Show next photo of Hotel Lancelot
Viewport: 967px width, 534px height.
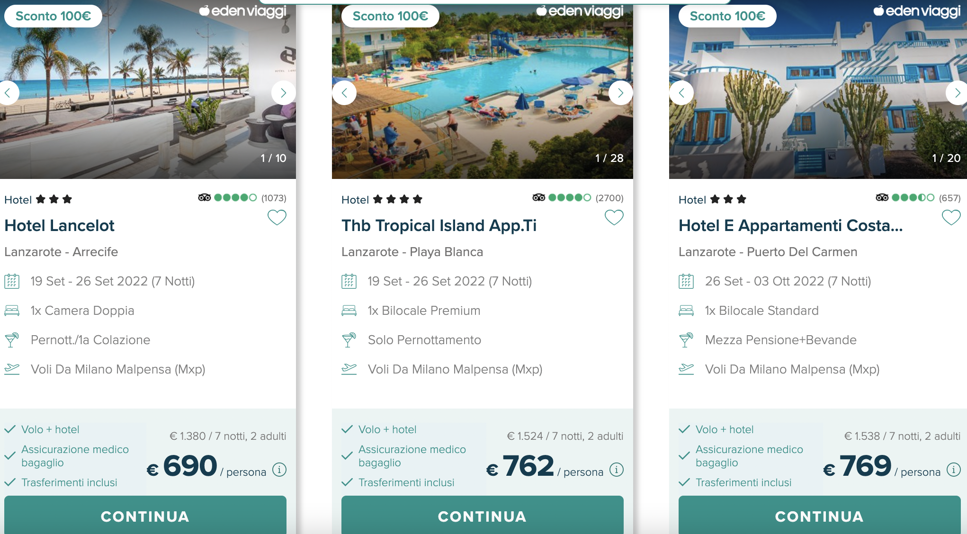tap(283, 93)
